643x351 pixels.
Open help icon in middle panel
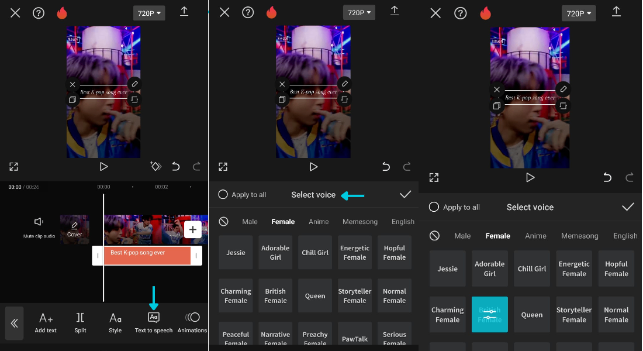pos(248,13)
